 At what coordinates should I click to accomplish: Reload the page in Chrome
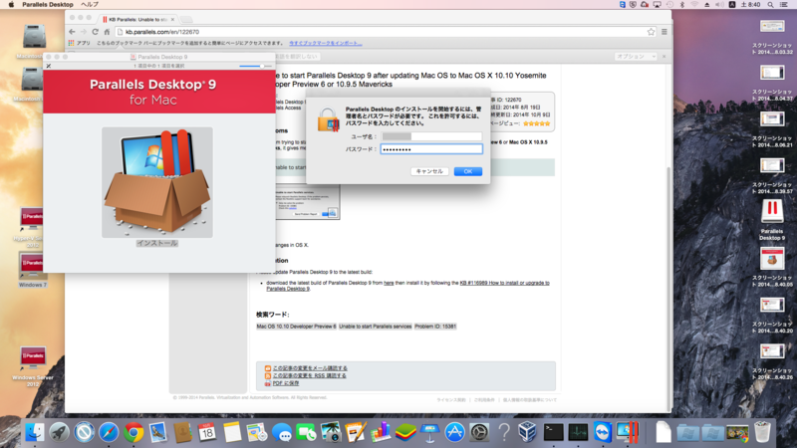click(95, 32)
